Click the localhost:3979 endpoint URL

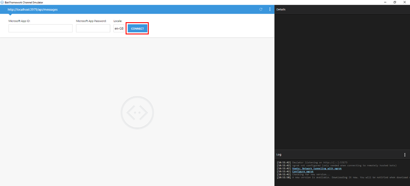pyautogui.click(x=33, y=10)
